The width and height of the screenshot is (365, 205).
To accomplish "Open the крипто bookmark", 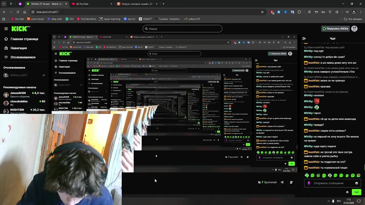I will pos(129,19).
